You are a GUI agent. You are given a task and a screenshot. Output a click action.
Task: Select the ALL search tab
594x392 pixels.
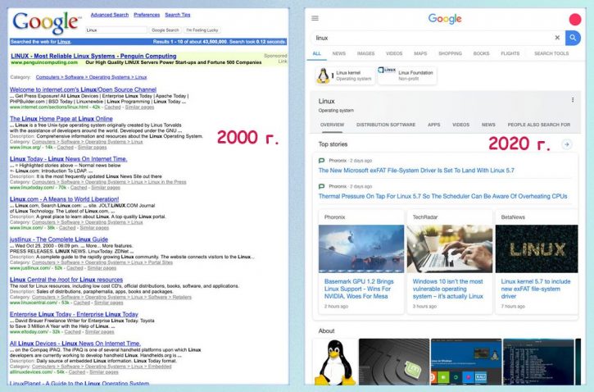(x=317, y=53)
